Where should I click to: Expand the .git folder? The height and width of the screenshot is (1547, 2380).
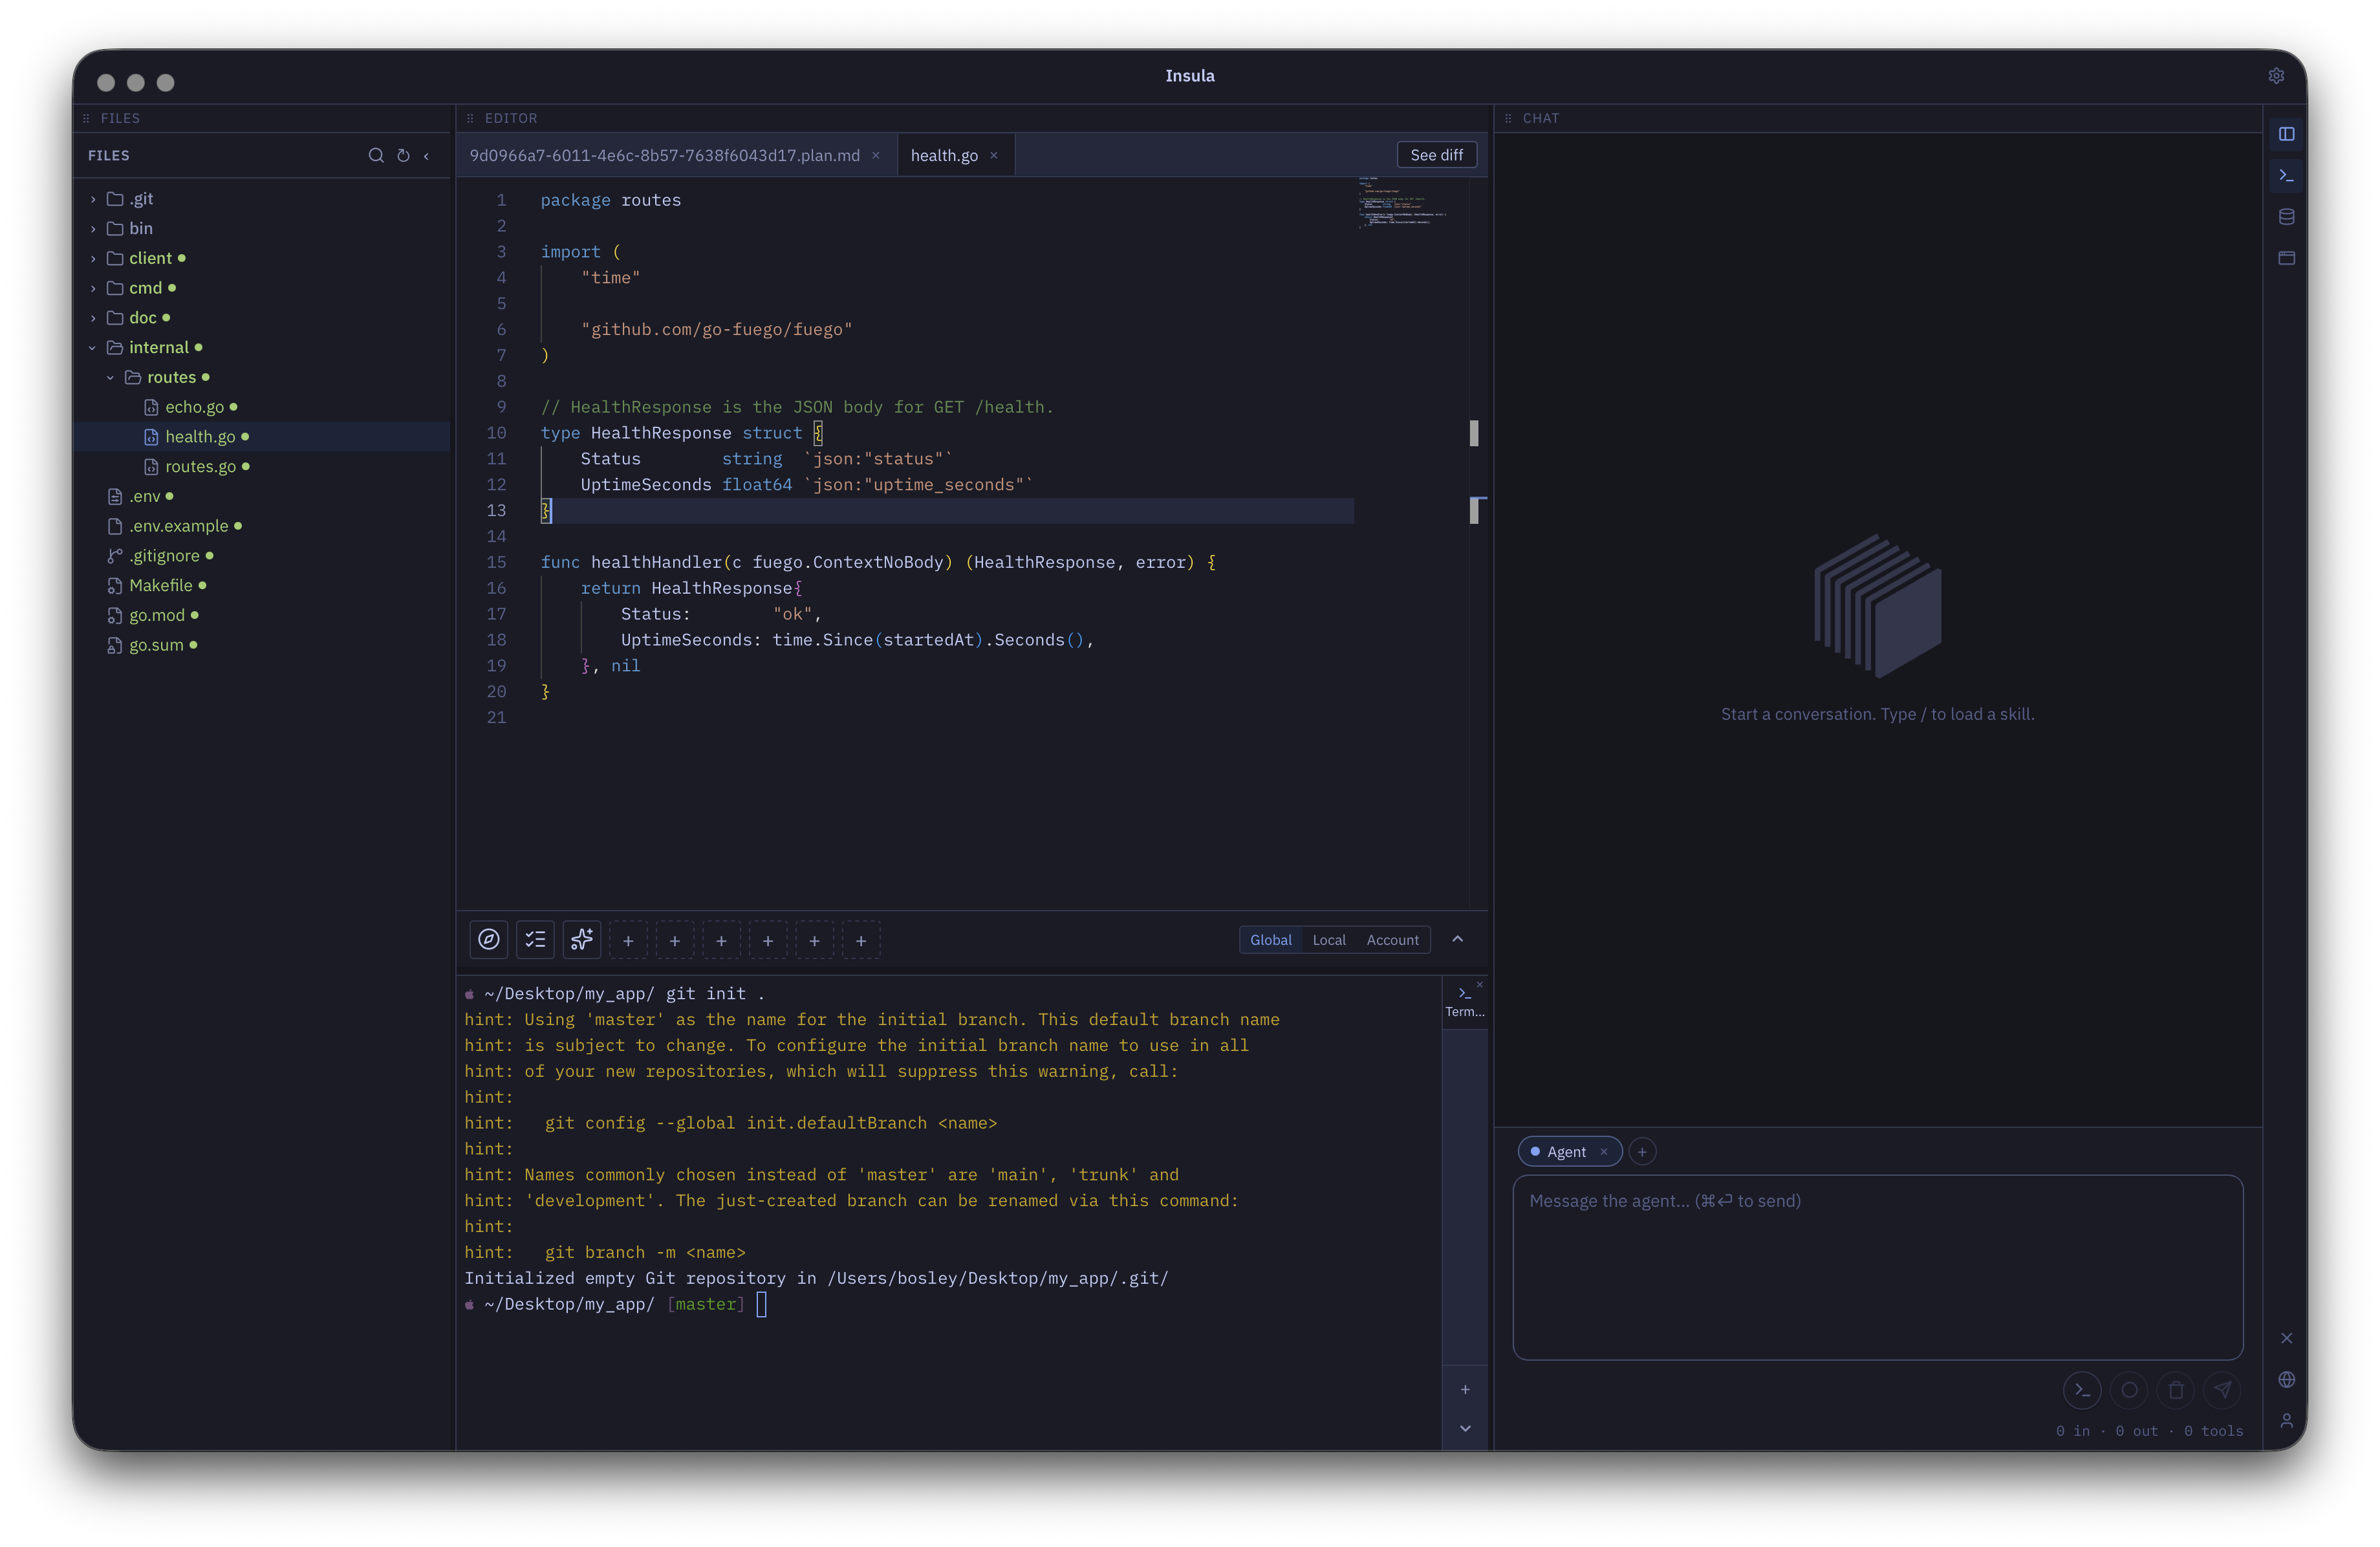click(x=262, y=199)
